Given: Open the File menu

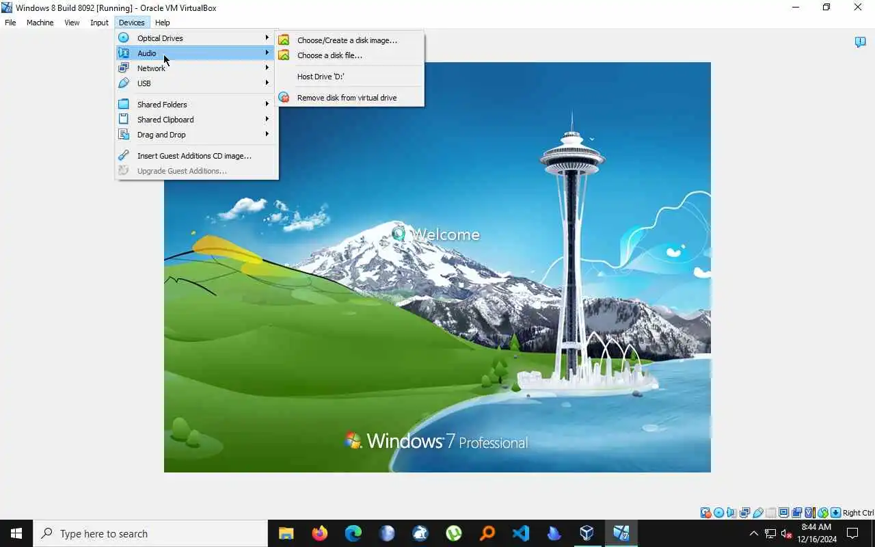Looking at the screenshot, I should [x=10, y=23].
